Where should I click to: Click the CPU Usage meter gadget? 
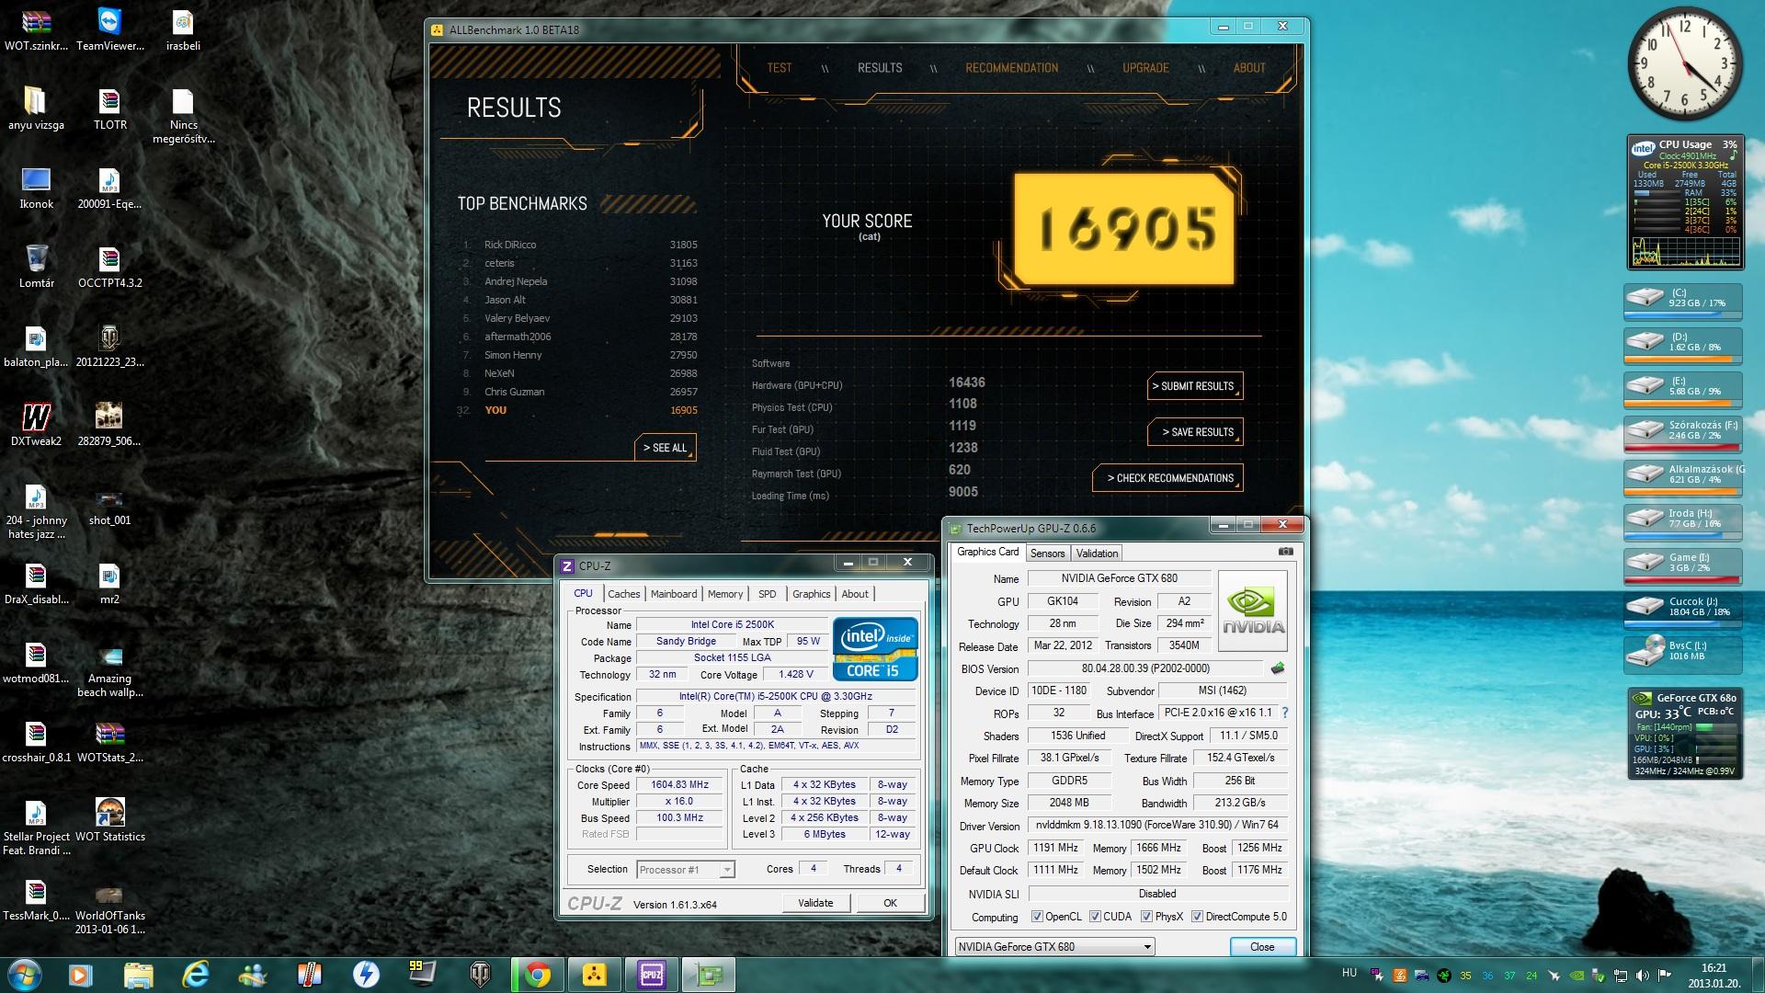(1684, 202)
